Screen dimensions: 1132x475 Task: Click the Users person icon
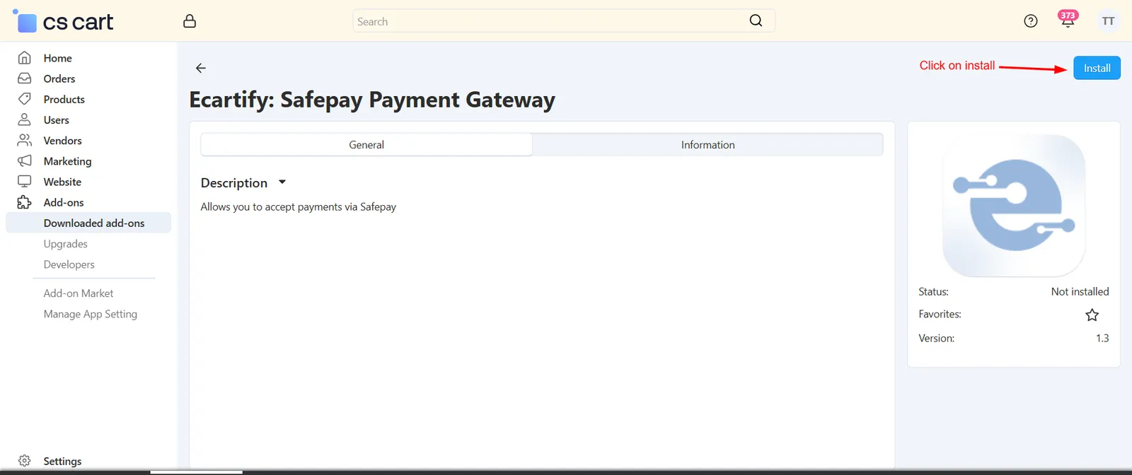pos(25,119)
